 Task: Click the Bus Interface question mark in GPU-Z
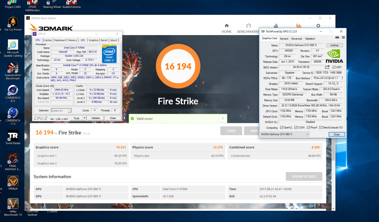coord(342,78)
